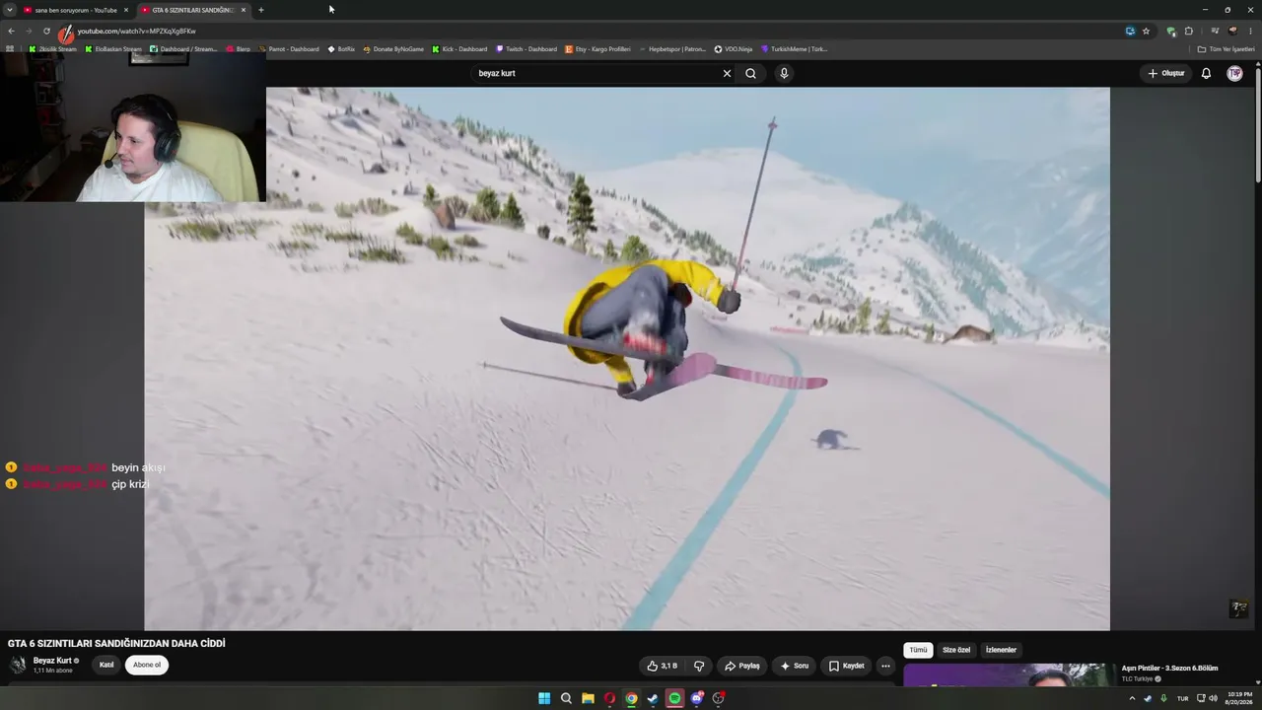The width and height of the screenshot is (1262, 710).
Task: Select the Size özel filter chip
Action: [x=956, y=650]
